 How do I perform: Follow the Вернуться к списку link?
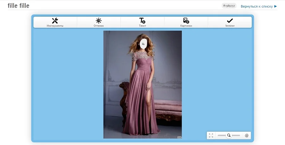(256, 6)
